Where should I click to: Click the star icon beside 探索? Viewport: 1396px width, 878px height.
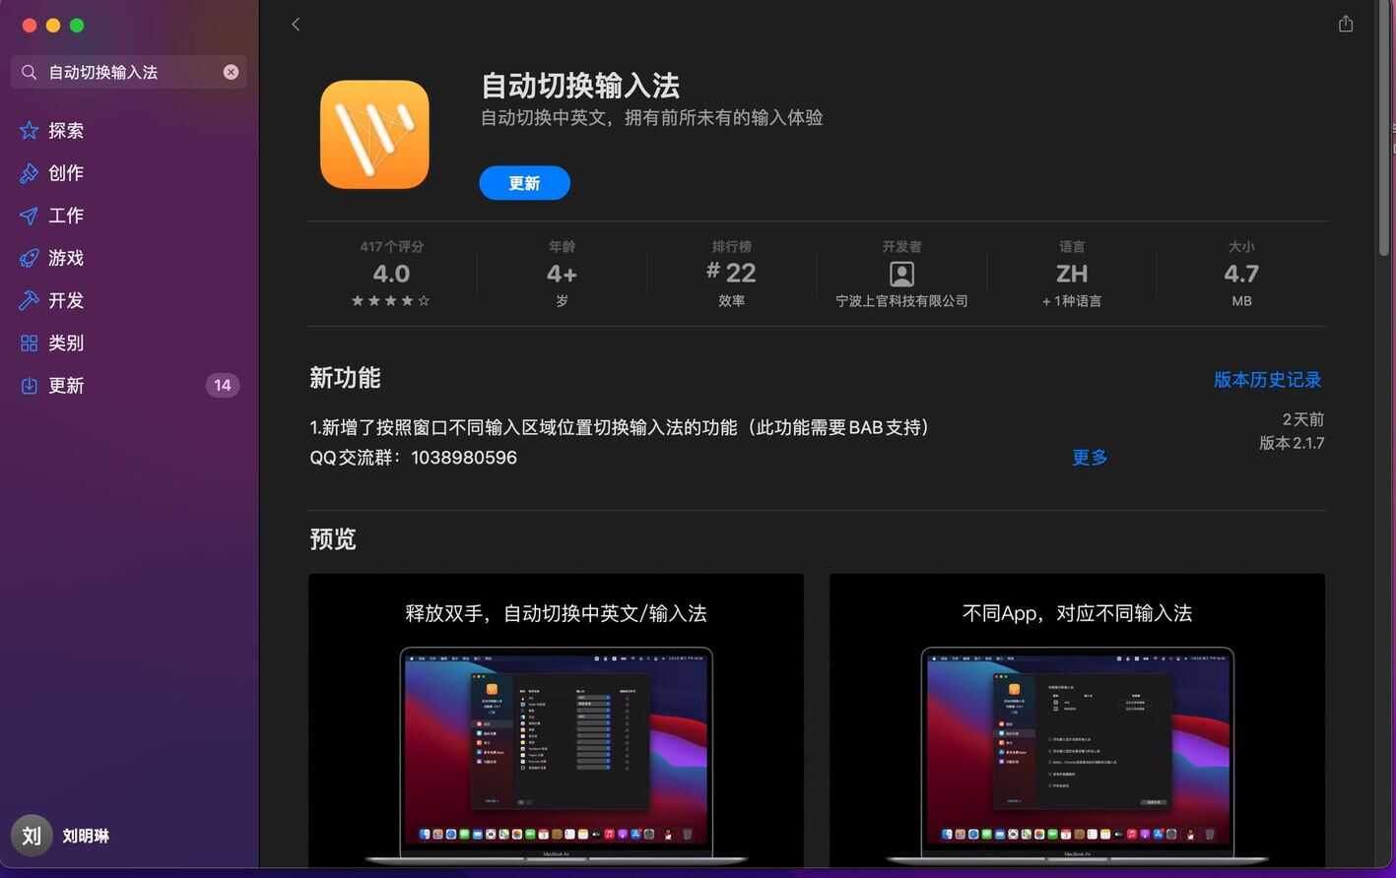tap(30, 130)
